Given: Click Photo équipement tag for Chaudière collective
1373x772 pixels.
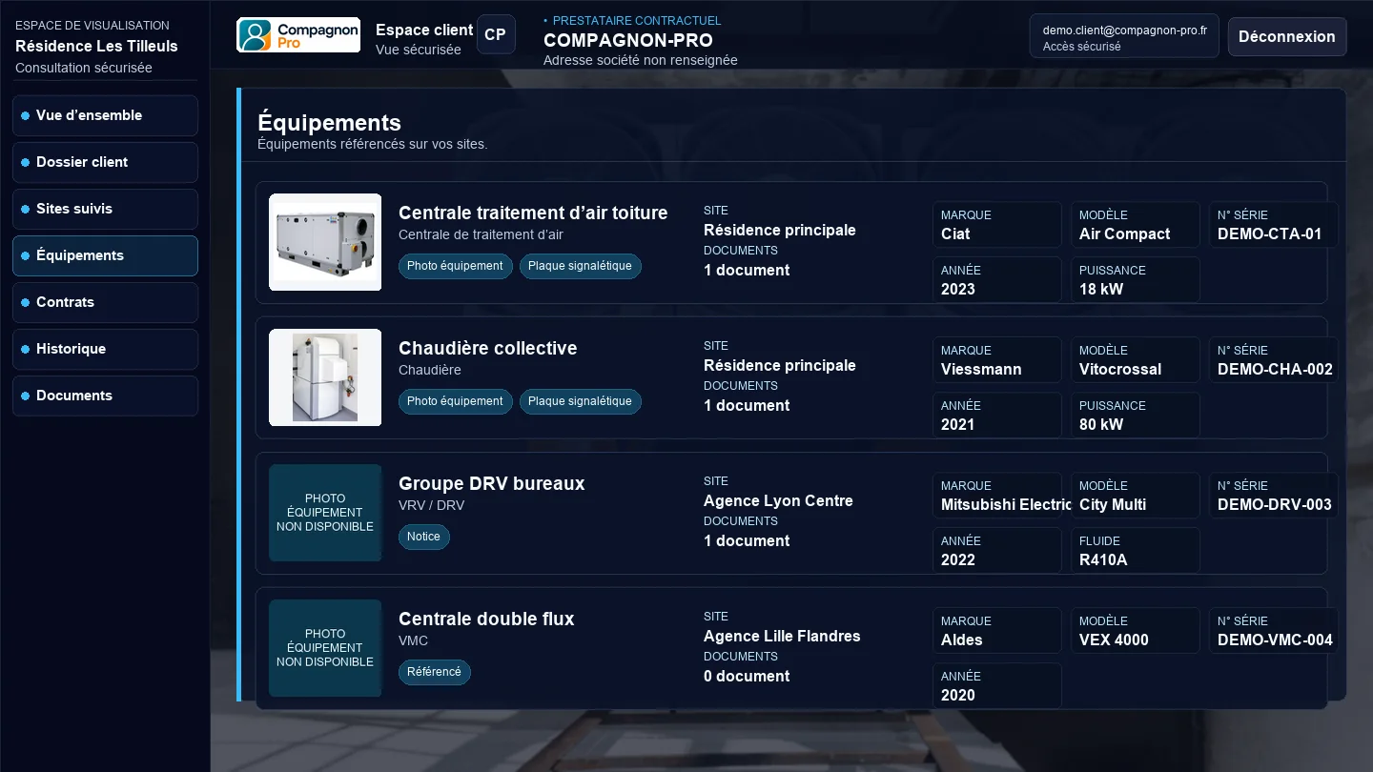Looking at the screenshot, I should [x=456, y=401].
